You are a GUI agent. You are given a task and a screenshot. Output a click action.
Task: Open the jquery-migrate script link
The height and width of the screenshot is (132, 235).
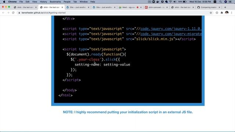point(171,34)
